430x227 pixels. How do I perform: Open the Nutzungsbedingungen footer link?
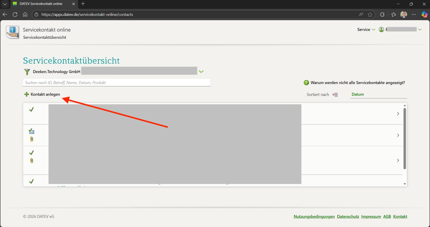[x=314, y=217]
